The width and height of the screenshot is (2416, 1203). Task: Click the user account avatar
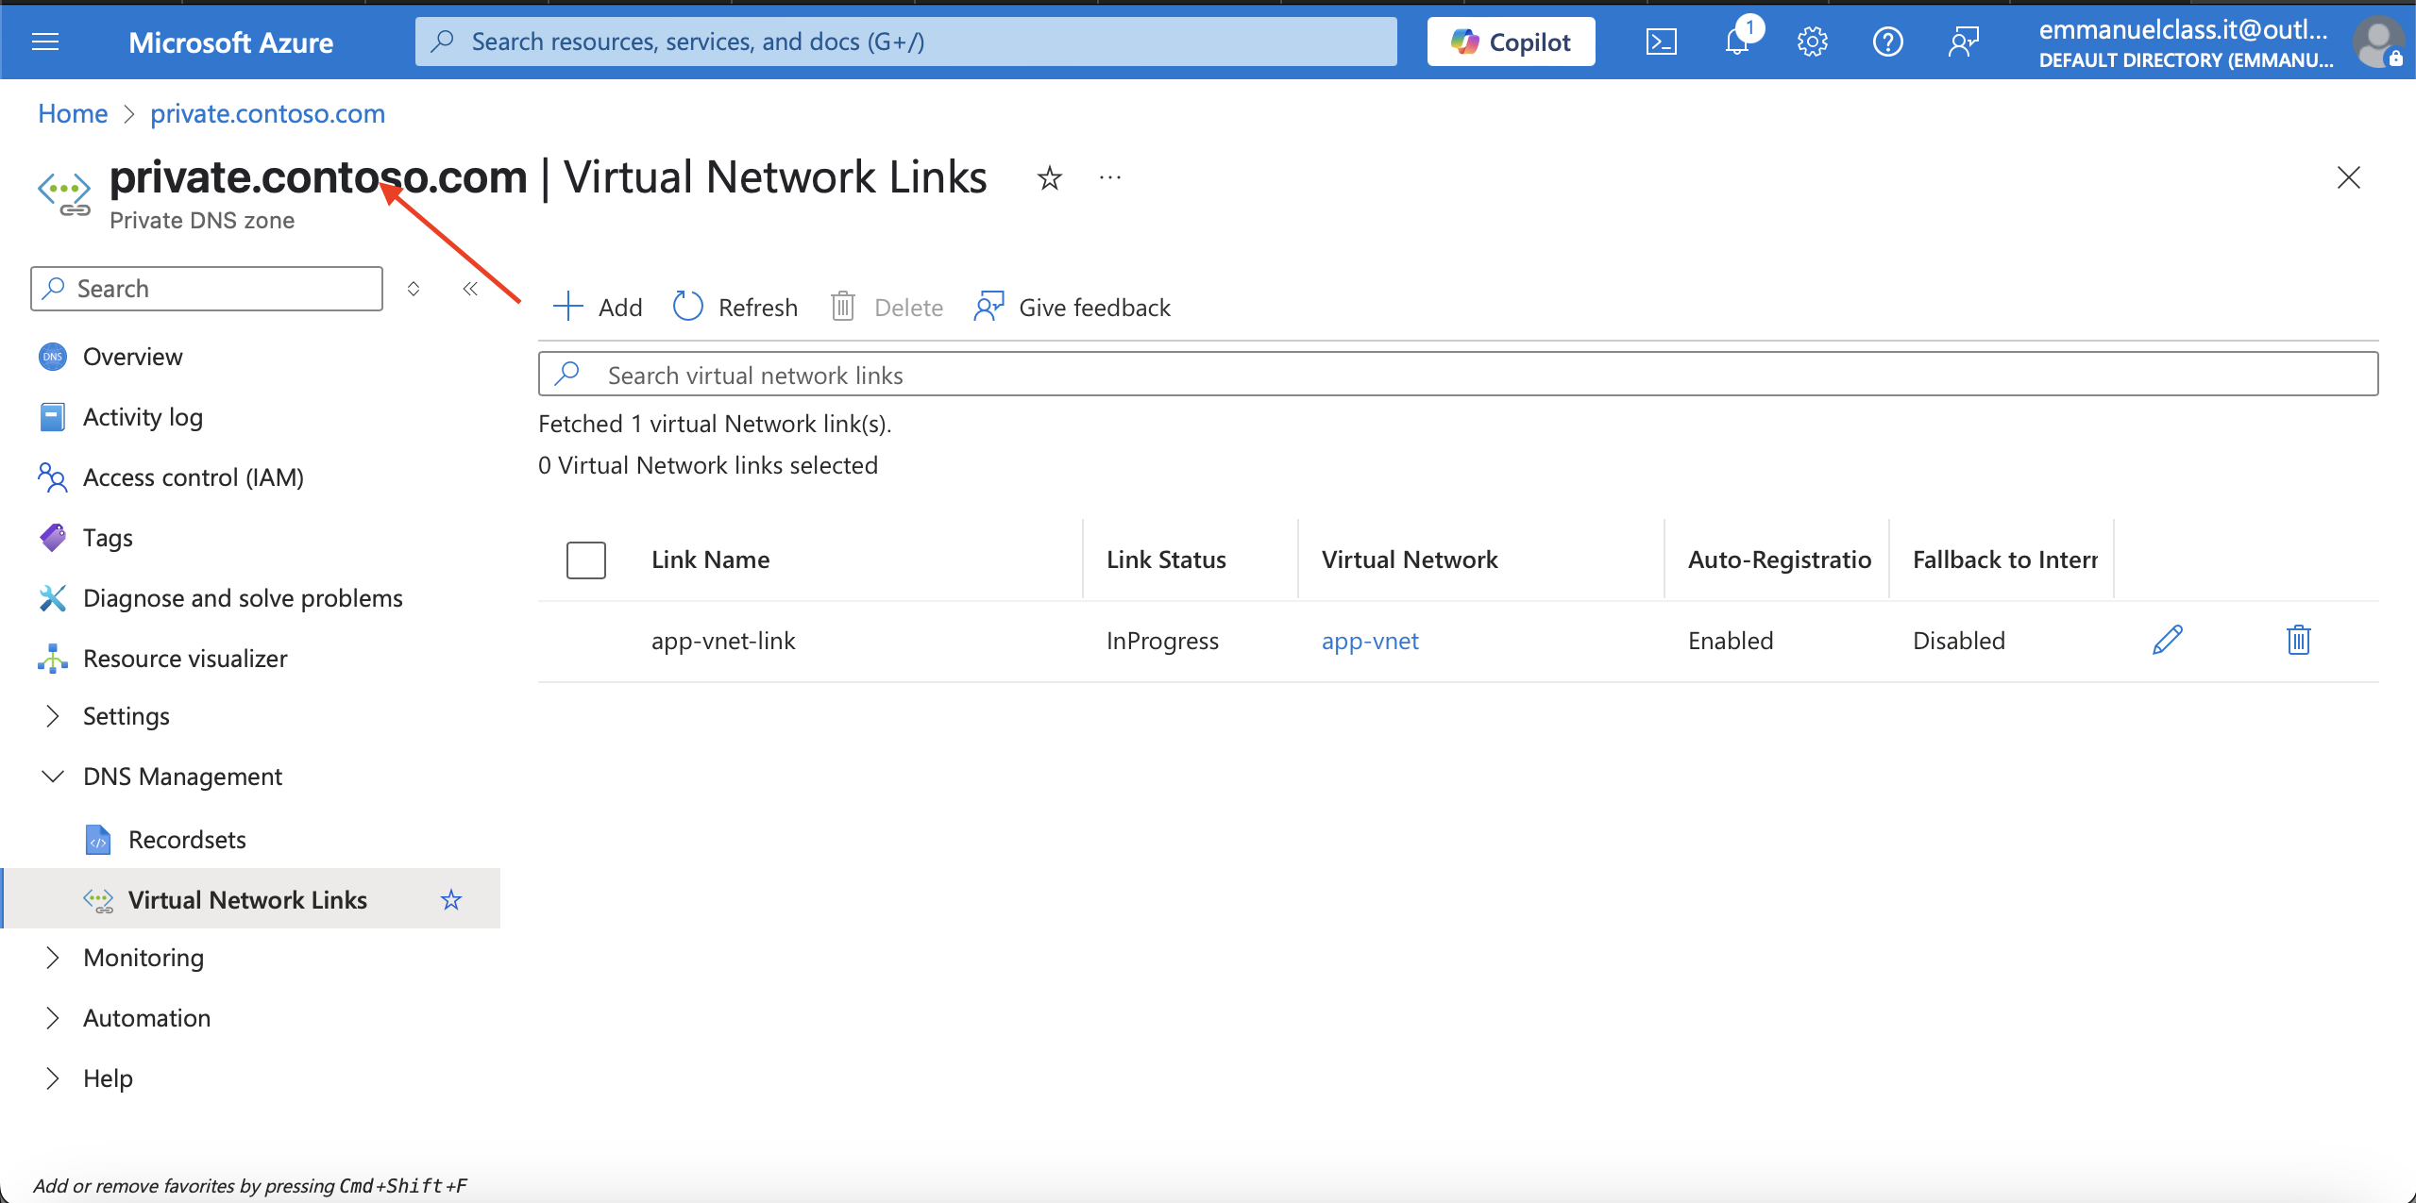click(x=2377, y=42)
